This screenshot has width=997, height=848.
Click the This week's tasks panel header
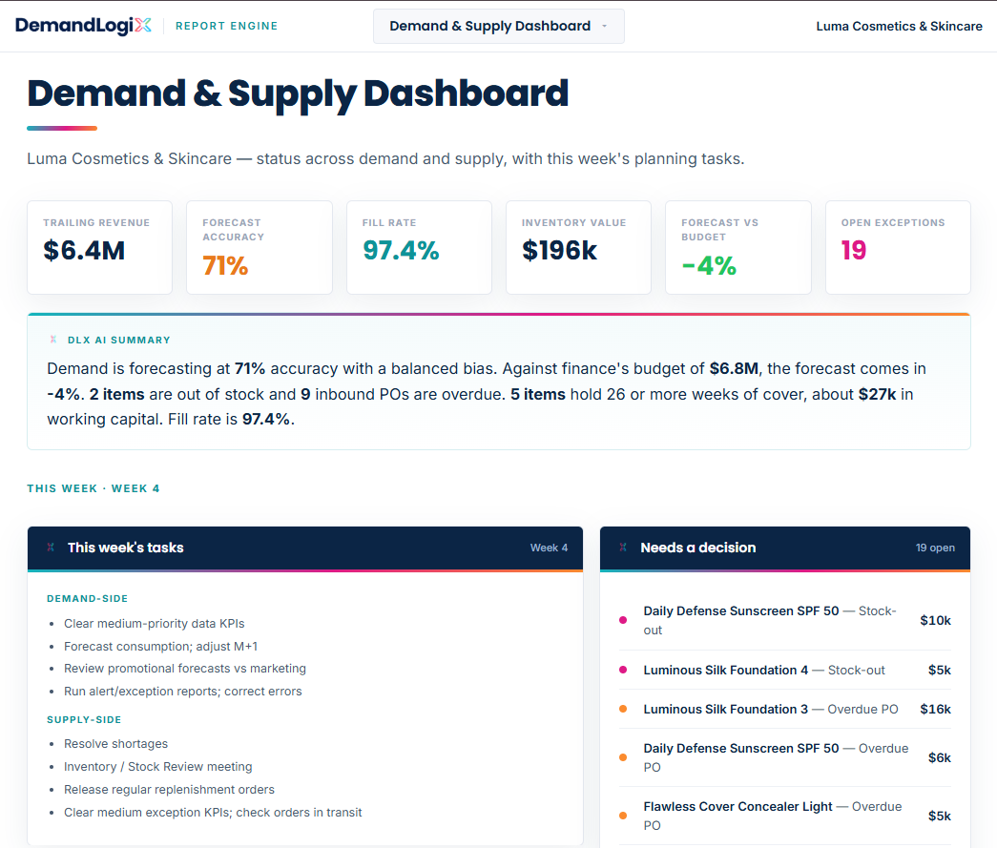pos(305,548)
